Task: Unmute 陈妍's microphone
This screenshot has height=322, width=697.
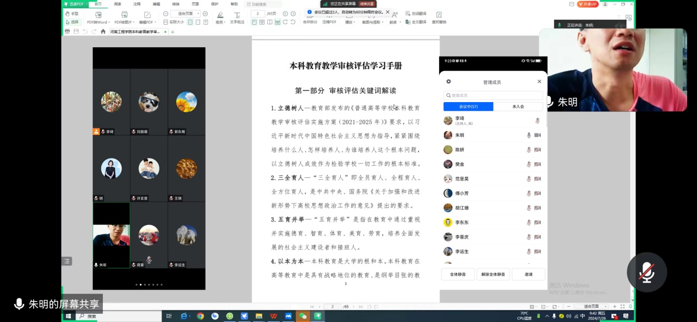Action: point(529,150)
